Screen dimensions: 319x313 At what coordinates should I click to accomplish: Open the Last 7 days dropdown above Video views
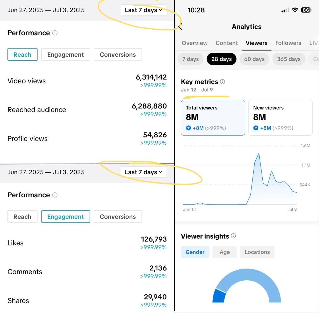[x=144, y=10]
